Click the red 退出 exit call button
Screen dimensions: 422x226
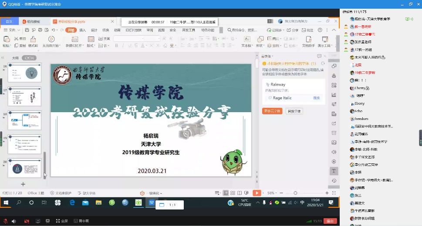click(x=330, y=221)
